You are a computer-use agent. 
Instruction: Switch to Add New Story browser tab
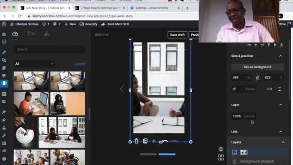point(45,8)
